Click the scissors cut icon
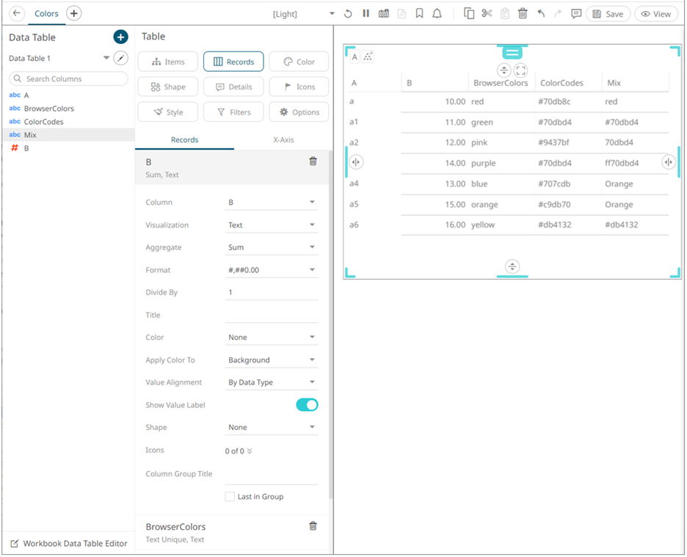The image size is (687, 557). pos(487,14)
